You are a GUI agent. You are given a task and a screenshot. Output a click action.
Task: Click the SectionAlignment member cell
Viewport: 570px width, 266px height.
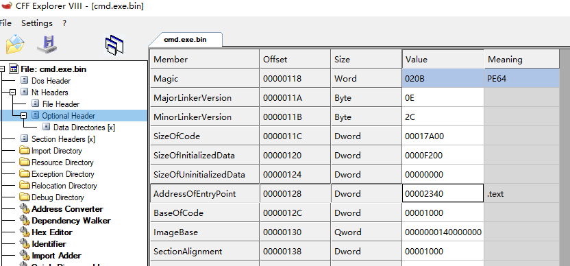pyautogui.click(x=205, y=251)
